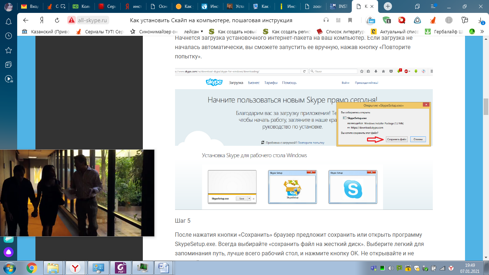Open the browser main menu icon

tap(434, 6)
